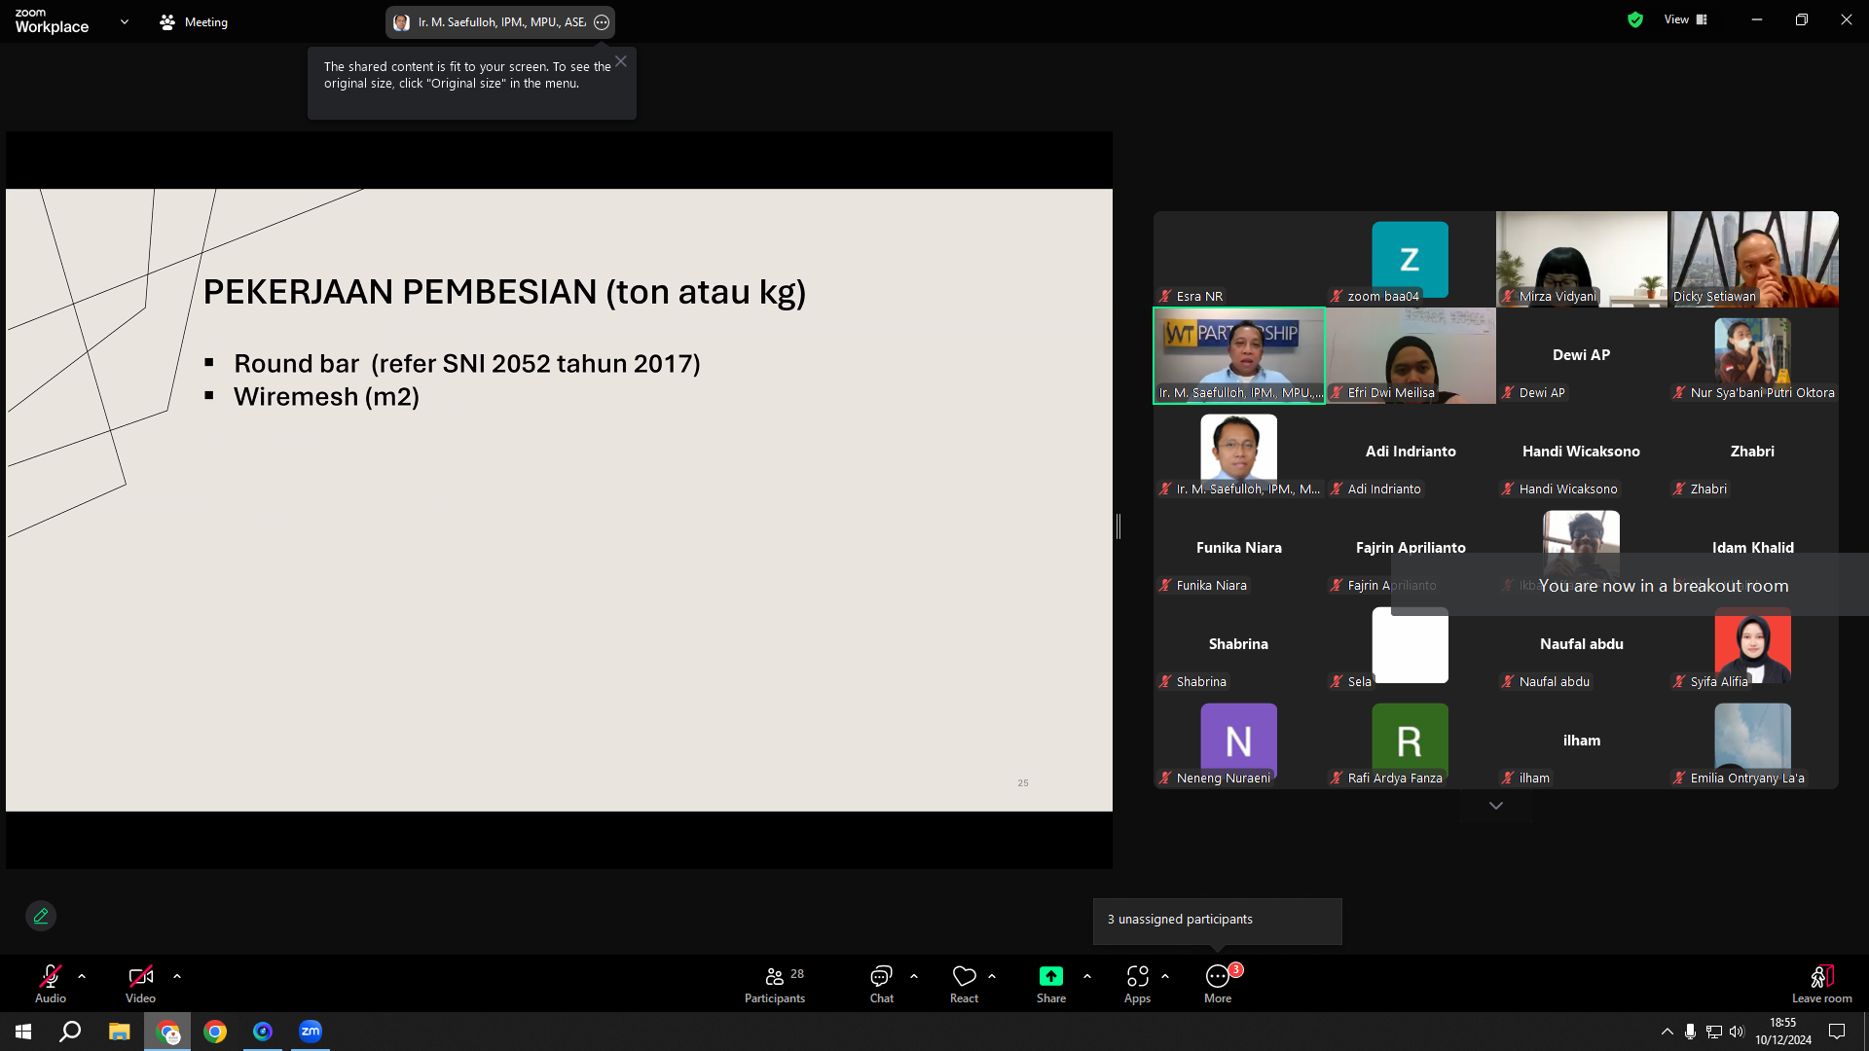Click the green annotate pencil icon
Image resolution: width=1869 pixels, height=1051 pixels.
(x=41, y=916)
